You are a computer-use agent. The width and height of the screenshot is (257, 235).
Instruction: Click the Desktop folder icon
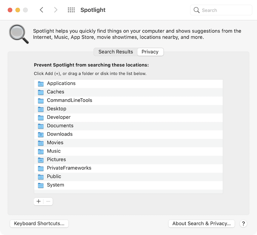click(x=41, y=109)
